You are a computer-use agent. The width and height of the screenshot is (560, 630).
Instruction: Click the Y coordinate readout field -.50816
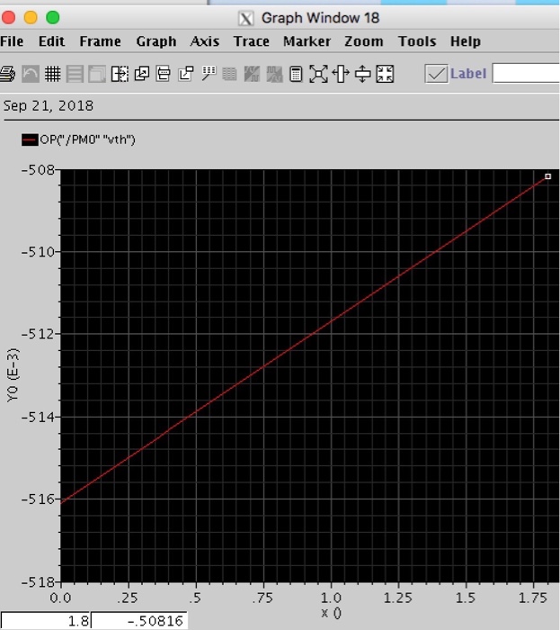click(139, 621)
